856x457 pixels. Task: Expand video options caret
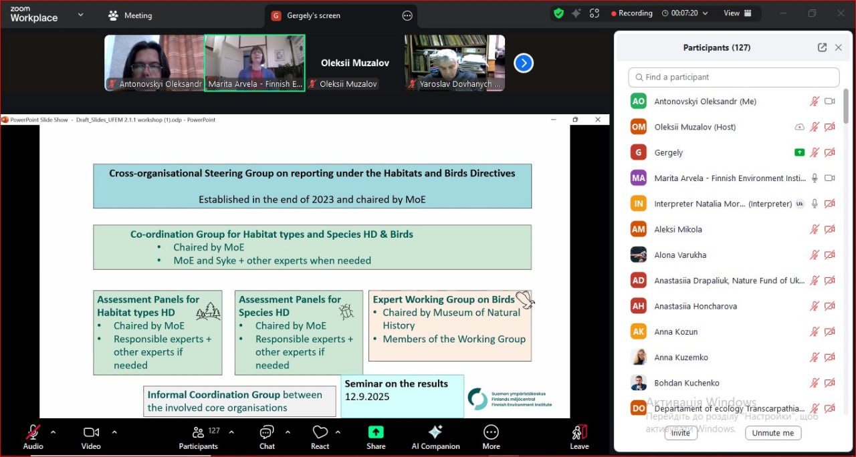click(114, 432)
